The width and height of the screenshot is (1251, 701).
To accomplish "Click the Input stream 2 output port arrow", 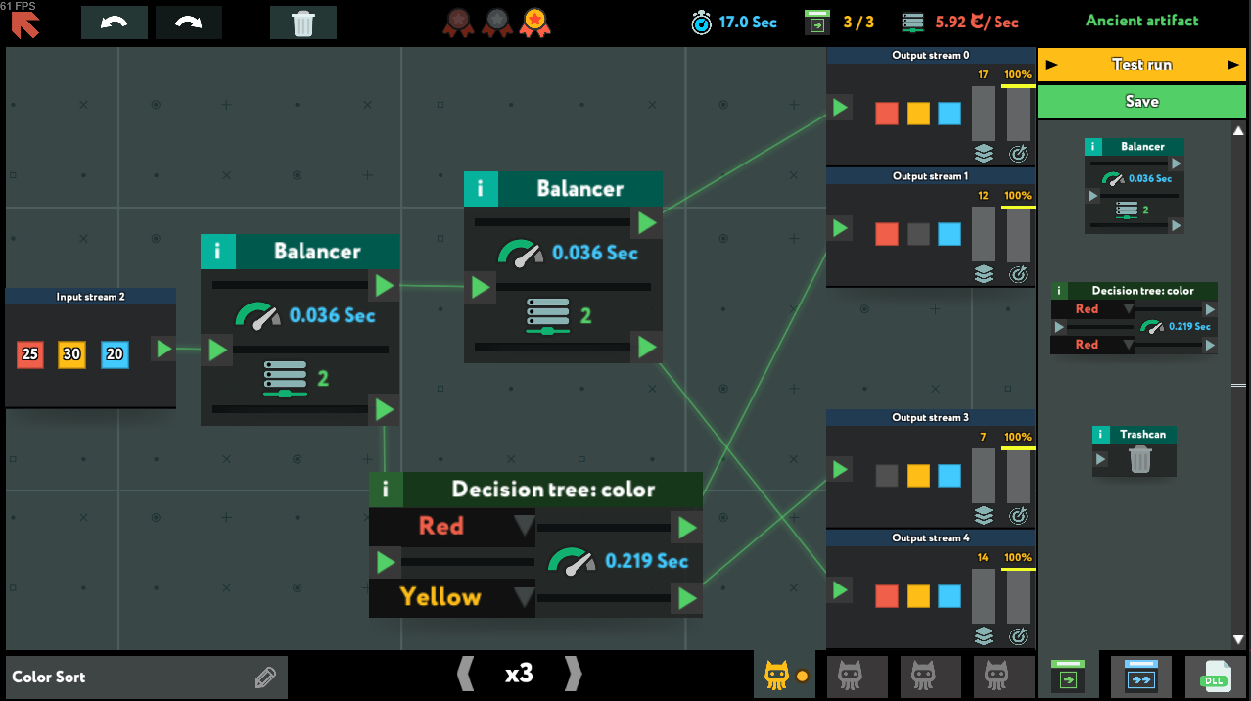I will click(x=163, y=349).
